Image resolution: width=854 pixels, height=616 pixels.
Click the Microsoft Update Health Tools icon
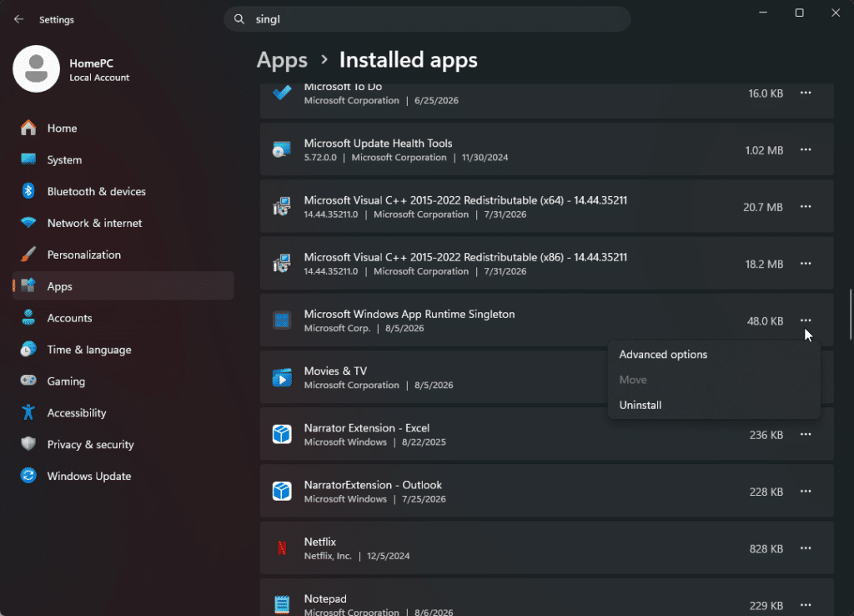pos(282,150)
